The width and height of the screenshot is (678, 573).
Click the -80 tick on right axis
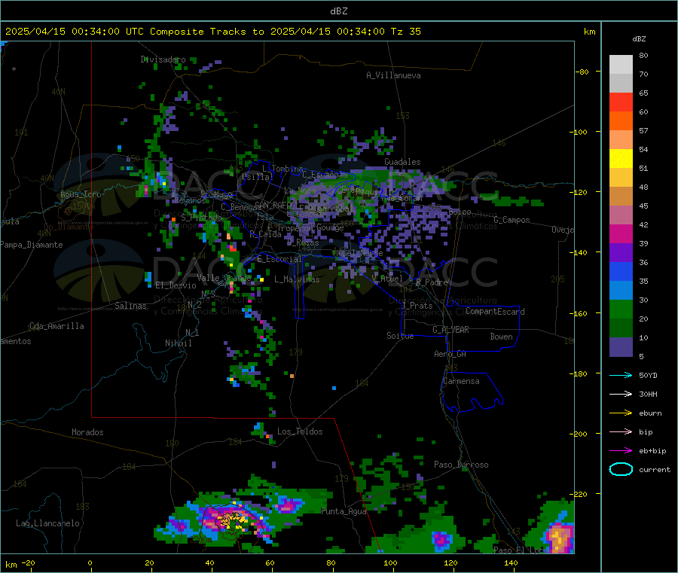(x=582, y=72)
